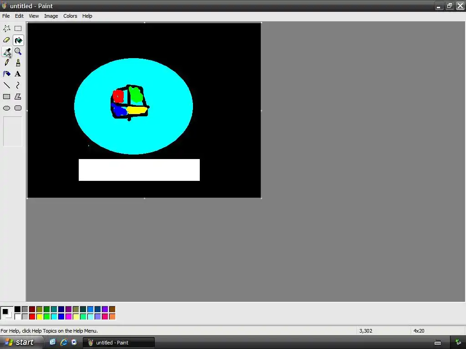Viewport: 466px width, 349px height.
Task: Open the File menu
Action: (6, 16)
